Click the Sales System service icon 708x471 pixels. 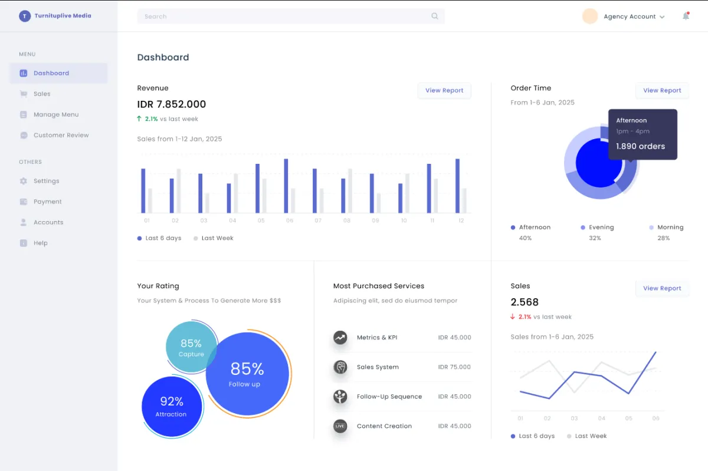(340, 367)
